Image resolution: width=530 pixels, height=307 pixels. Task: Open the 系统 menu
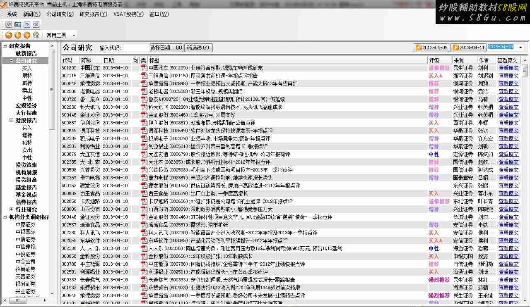point(12,14)
